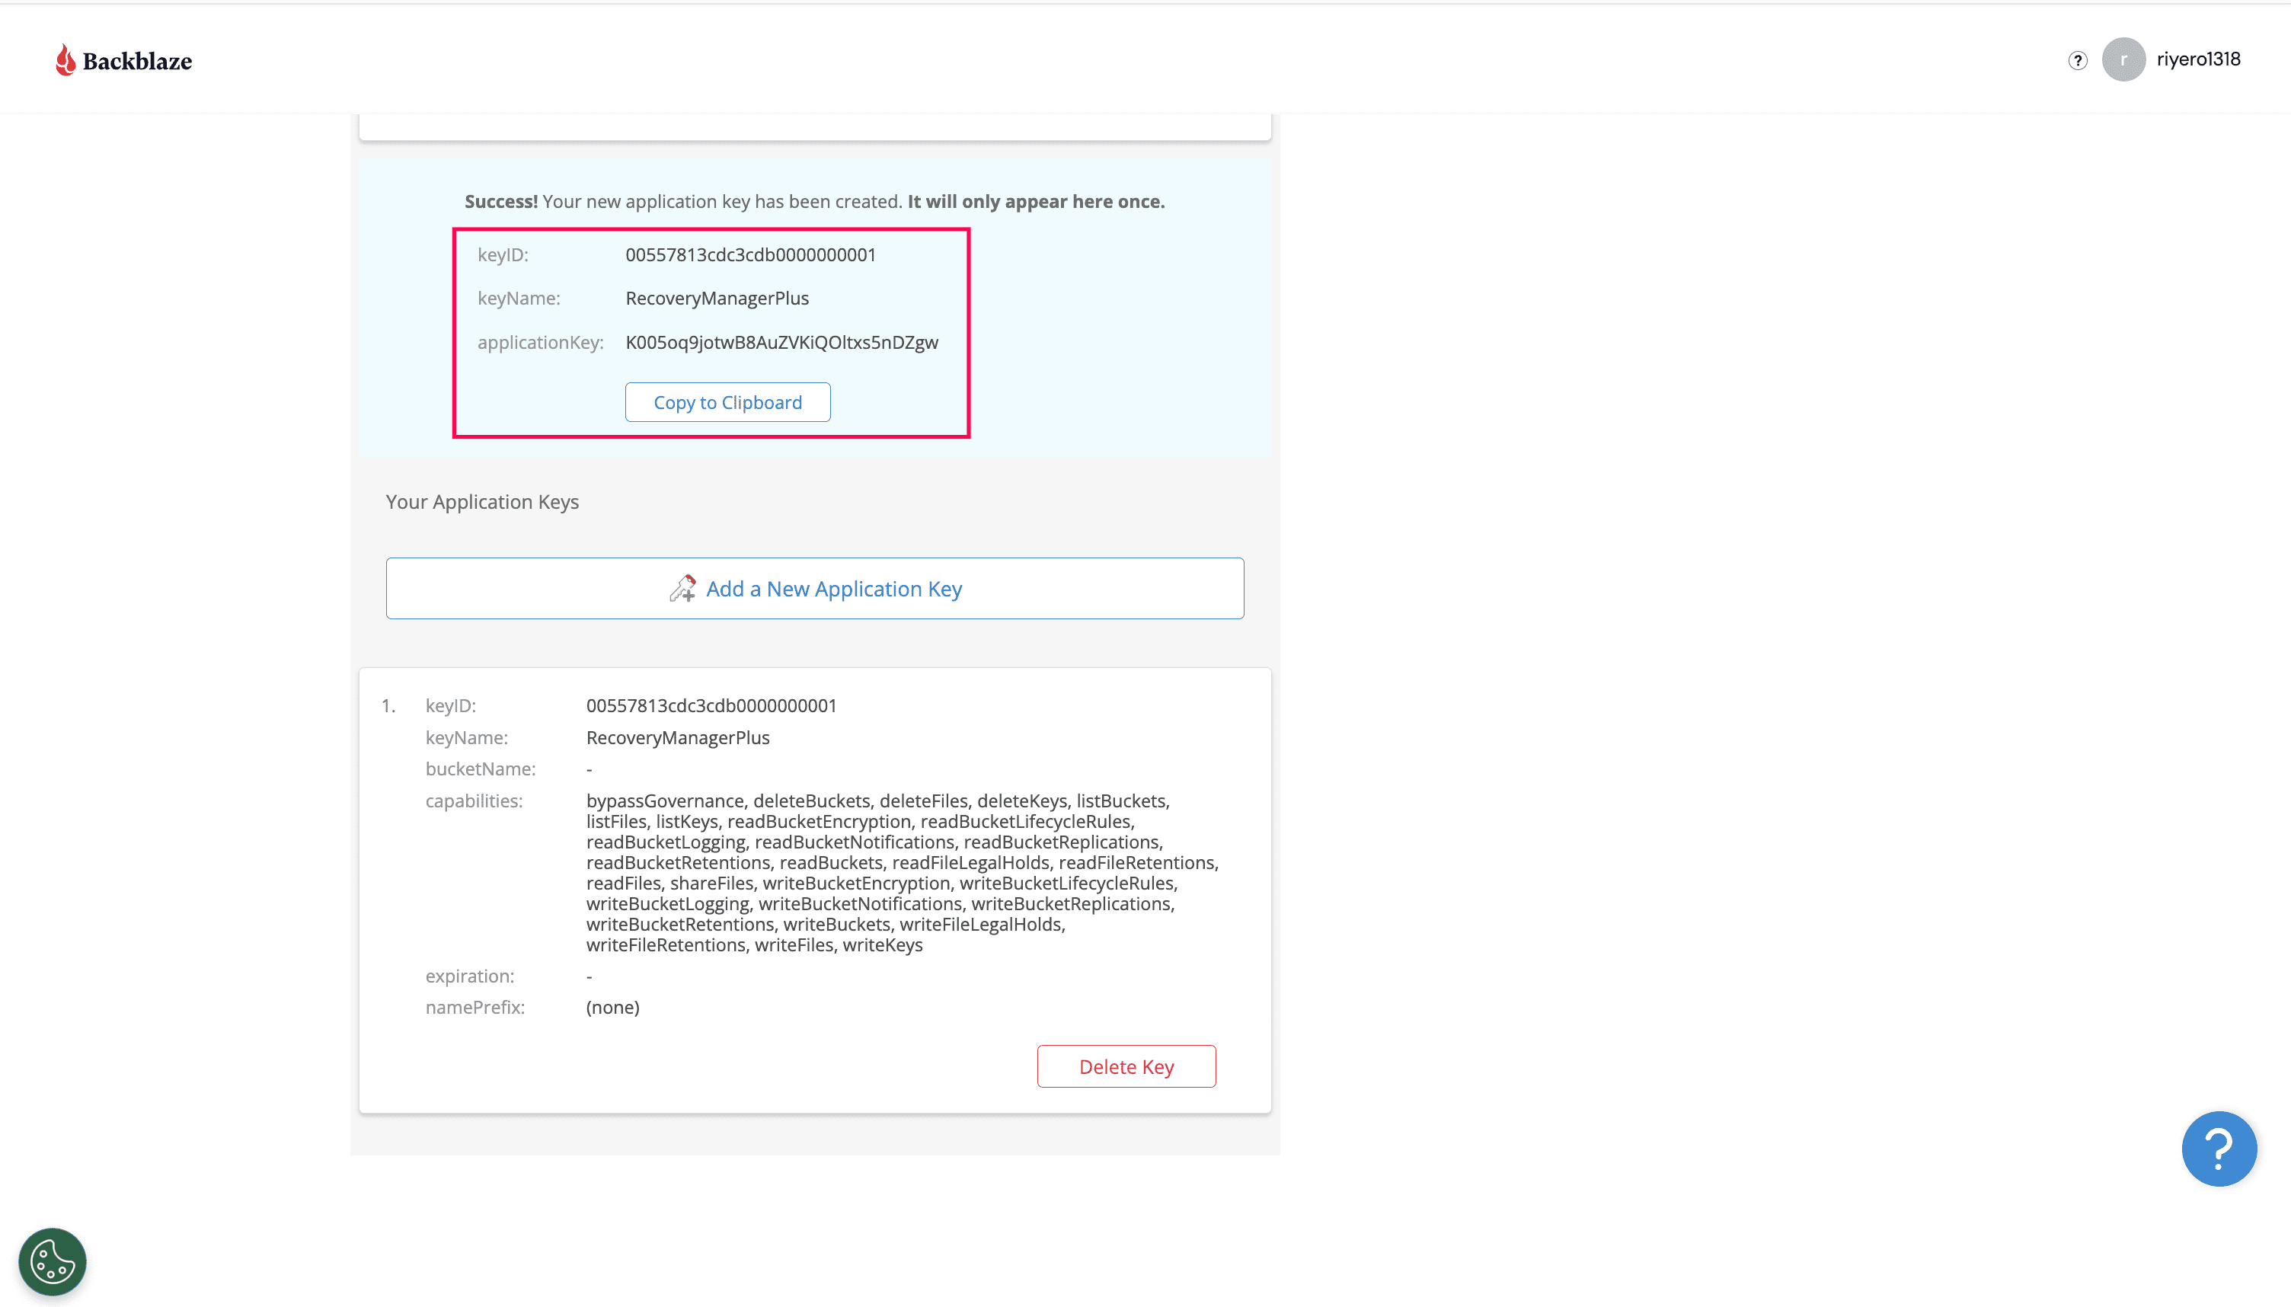Click the key icon on Add Application Key
Image resolution: width=2291 pixels, height=1307 pixels.
point(682,588)
